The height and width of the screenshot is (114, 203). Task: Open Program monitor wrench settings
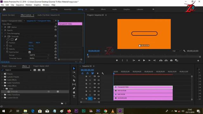[184, 51]
